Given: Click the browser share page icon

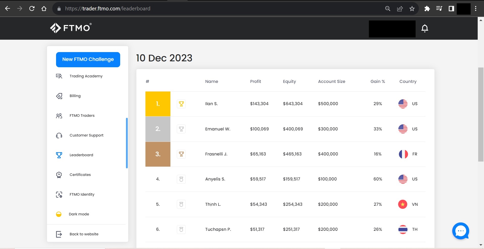Looking at the screenshot, I should 400,9.
